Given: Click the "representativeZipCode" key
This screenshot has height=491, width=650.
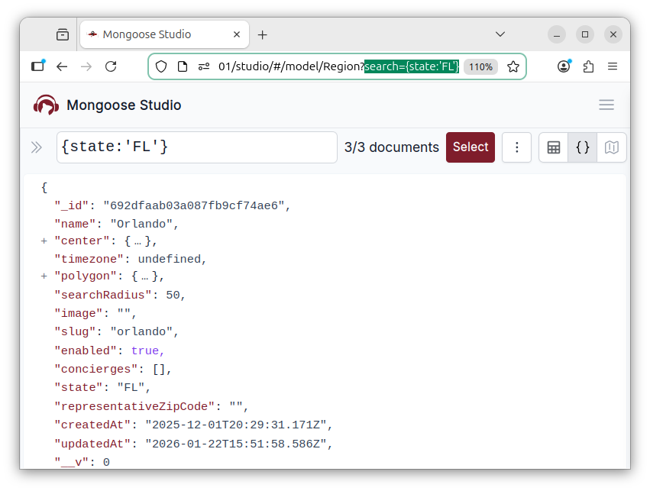Looking at the screenshot, I should point(134,406).
